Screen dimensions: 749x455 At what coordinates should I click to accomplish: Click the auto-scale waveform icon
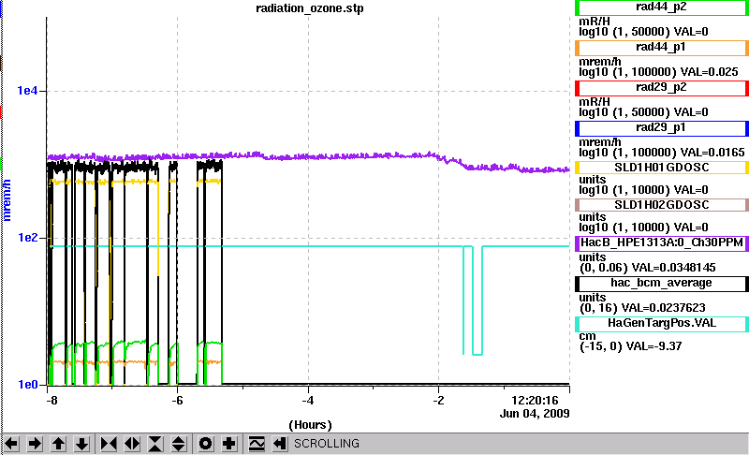point(257,444)
